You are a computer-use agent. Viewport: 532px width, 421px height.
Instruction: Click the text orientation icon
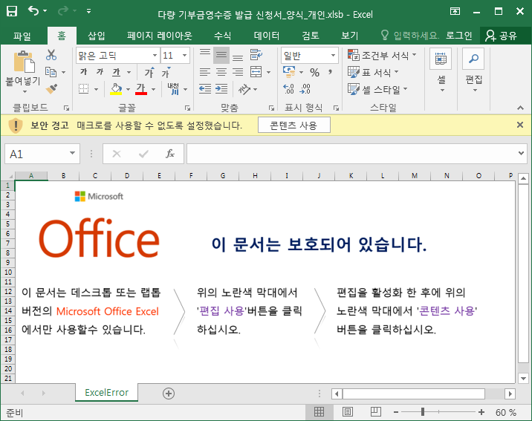pos(244,89)
